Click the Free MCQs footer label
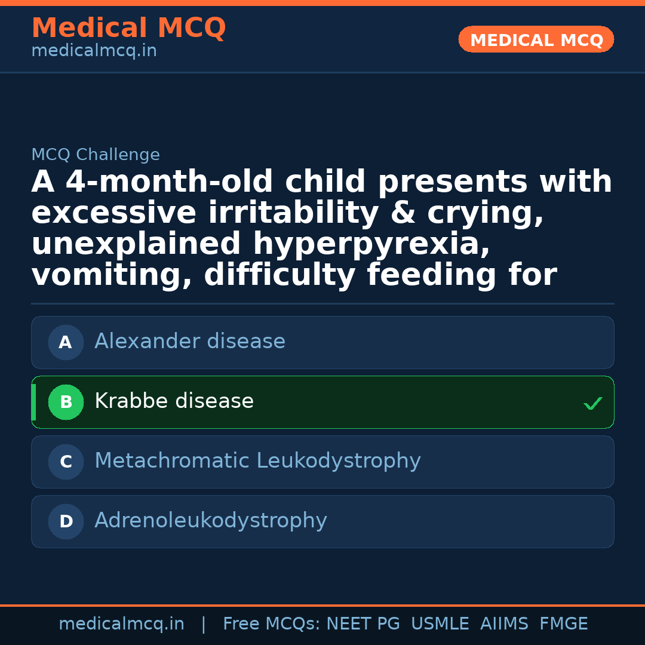645x645 pixels. tap(271, 624)
